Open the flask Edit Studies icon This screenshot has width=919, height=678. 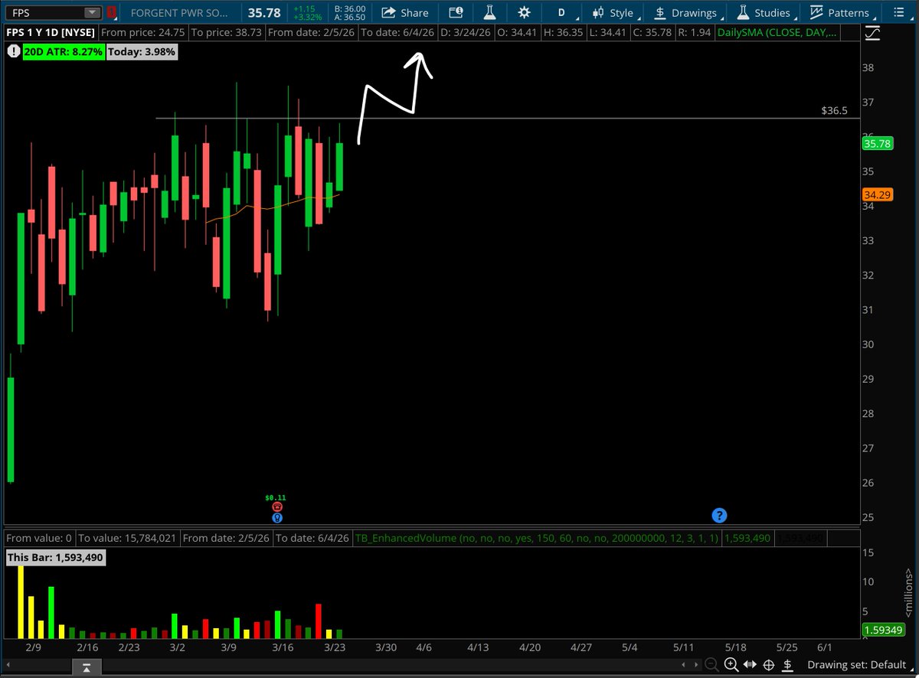click(489, 12)
